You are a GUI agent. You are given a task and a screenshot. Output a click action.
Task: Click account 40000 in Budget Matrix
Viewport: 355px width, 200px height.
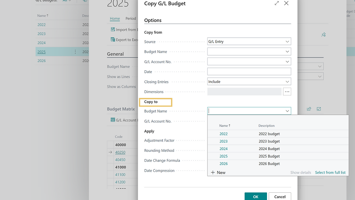120,145
